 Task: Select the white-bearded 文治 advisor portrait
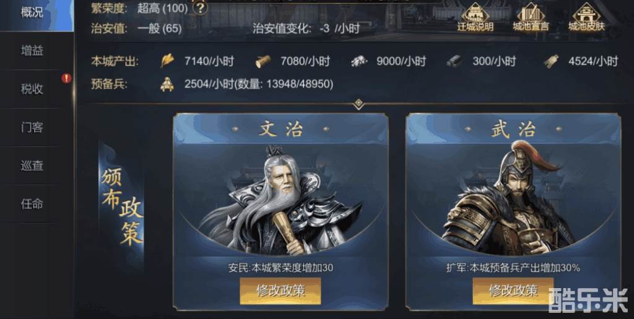point(280,201)
